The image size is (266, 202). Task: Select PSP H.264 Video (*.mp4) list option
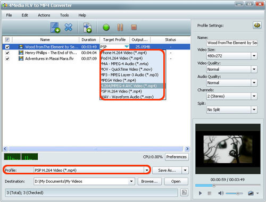click(132, 91)
